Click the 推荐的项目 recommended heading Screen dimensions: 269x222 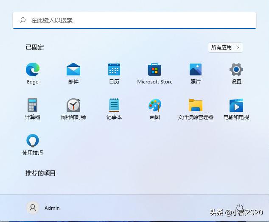pos(40,173)
